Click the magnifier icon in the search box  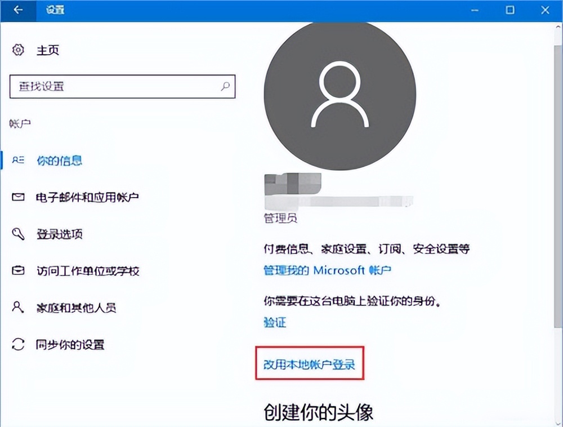coord(225,87)
